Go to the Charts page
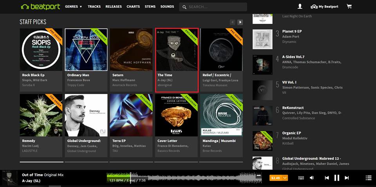Screen dimensions: 376x187 coord(133,7)
